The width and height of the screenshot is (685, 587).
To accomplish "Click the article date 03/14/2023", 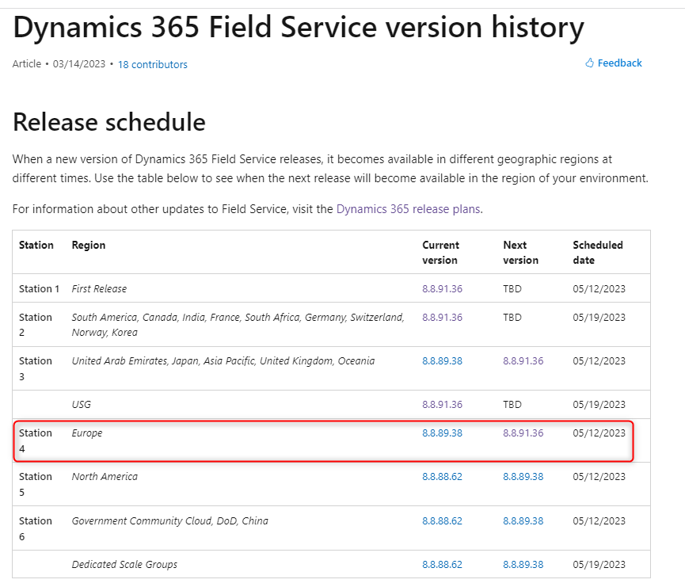I will (x=79, y=64).
